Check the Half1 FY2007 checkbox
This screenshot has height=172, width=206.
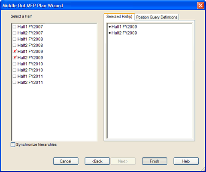(15, 27)
